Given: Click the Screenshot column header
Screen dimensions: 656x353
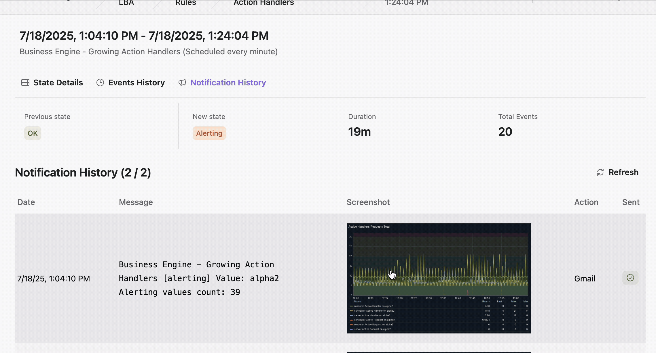Looking at the screenshot, I should click(x=368, y=202).
